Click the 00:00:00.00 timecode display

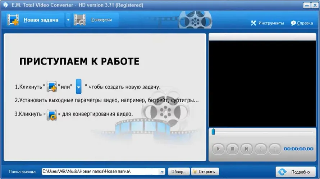click(x=298, y=149)
